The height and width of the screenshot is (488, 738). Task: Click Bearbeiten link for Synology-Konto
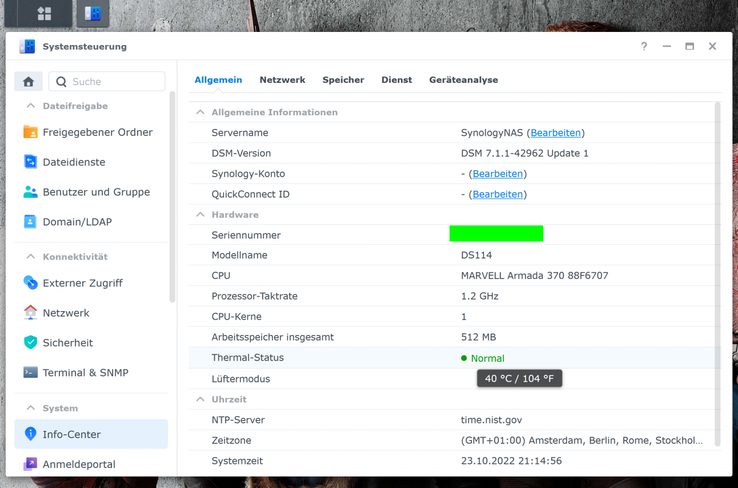(x=498, y=174)
